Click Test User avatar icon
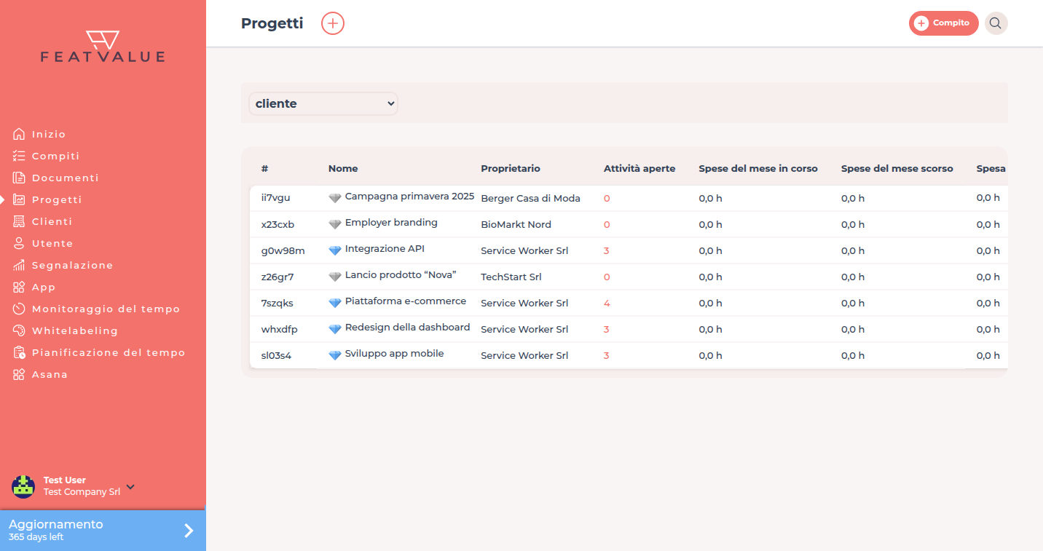The width and height of the screenshot is (1043, 551). [23, 486]
